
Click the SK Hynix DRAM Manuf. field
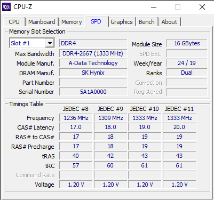pyautogui.click(x=93, y=73)
